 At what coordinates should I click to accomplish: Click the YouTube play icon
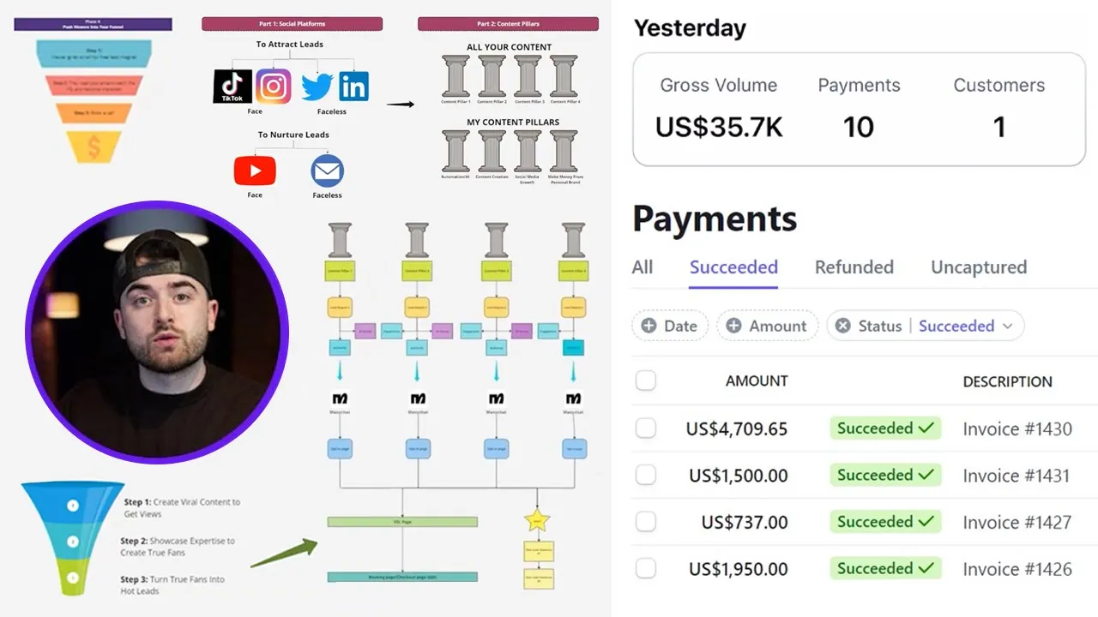[255, 171]
